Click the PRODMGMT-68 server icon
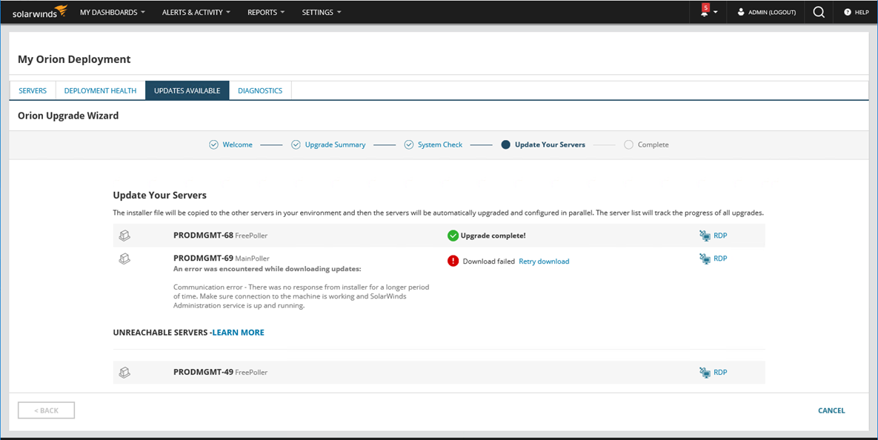 (x=124, y=236)
